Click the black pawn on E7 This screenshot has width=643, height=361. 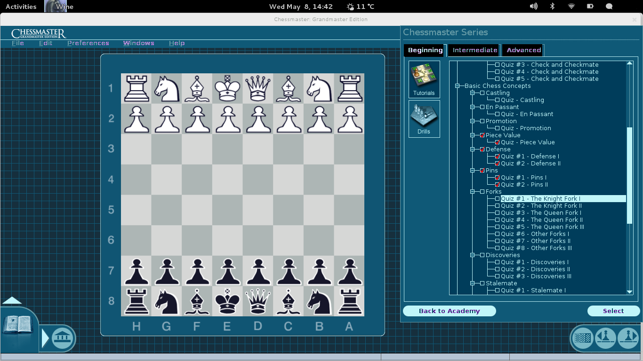[x=227, y=271]
